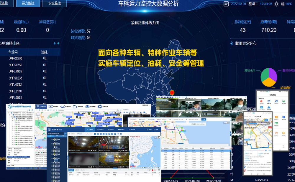
Task: Open the 安全监控 tab
Action: [54, 3]
